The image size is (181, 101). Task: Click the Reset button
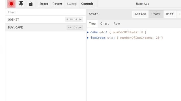point(44,4)
